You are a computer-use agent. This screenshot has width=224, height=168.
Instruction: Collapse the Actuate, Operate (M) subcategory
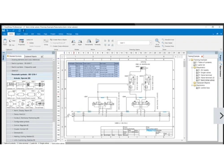pyautogui.click(x=30, y=78)
